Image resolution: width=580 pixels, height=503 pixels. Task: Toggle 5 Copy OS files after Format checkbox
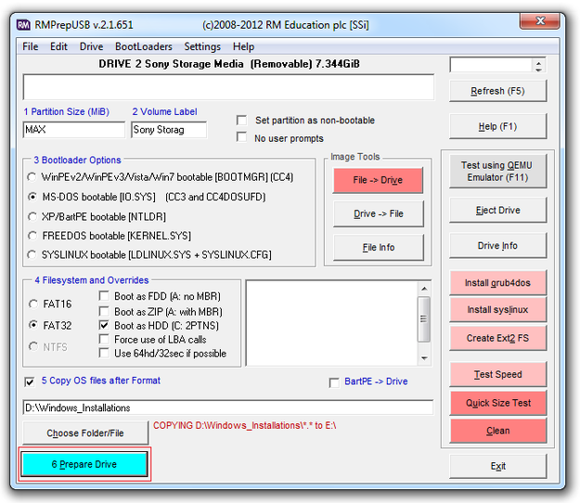click(29, 381)
